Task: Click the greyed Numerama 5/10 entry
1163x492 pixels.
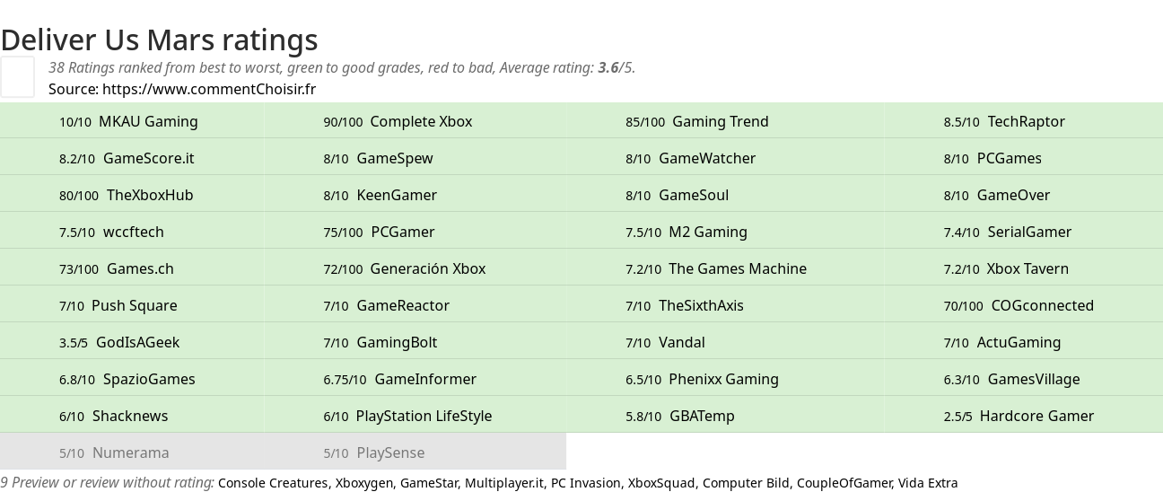Action: (x=114, y=452)
